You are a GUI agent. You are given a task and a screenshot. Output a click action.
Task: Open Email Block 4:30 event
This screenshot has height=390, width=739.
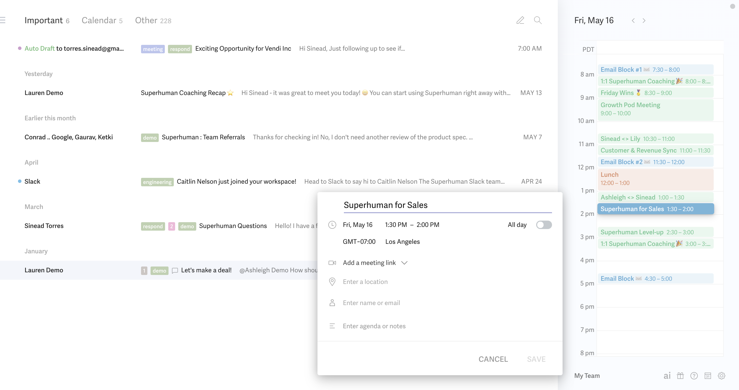click(x=656, y=279)
